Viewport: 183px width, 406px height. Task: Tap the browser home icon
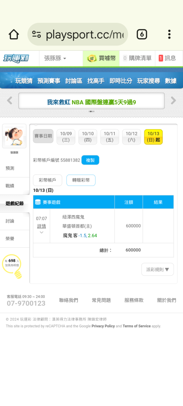pyautogui.click(x=14, y=35)
